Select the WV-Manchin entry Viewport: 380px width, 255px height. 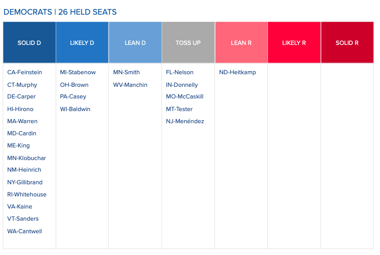pos(130,85)
